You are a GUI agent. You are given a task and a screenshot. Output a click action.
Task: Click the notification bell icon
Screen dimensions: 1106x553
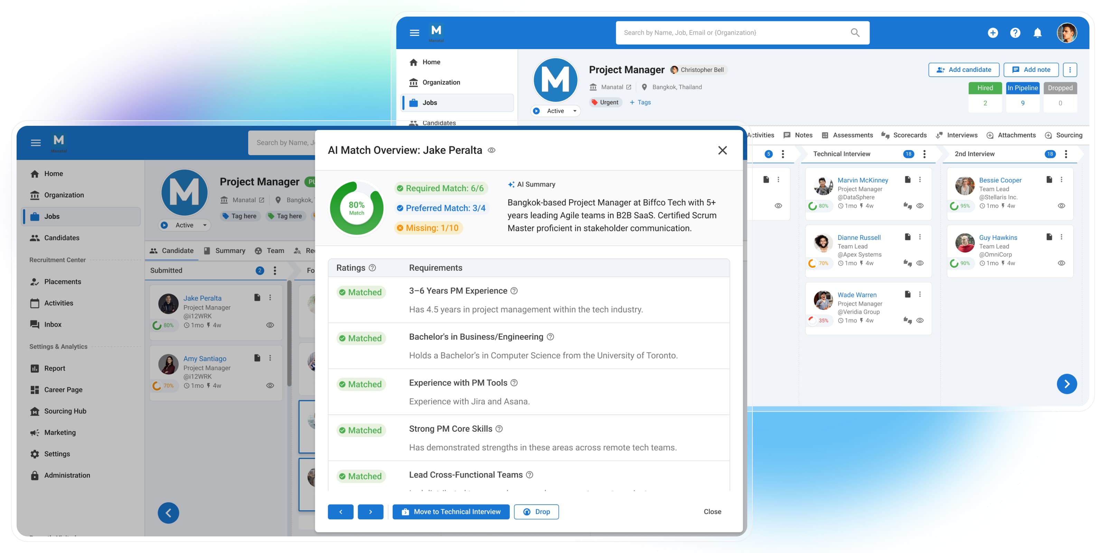tap(1037, 32)
